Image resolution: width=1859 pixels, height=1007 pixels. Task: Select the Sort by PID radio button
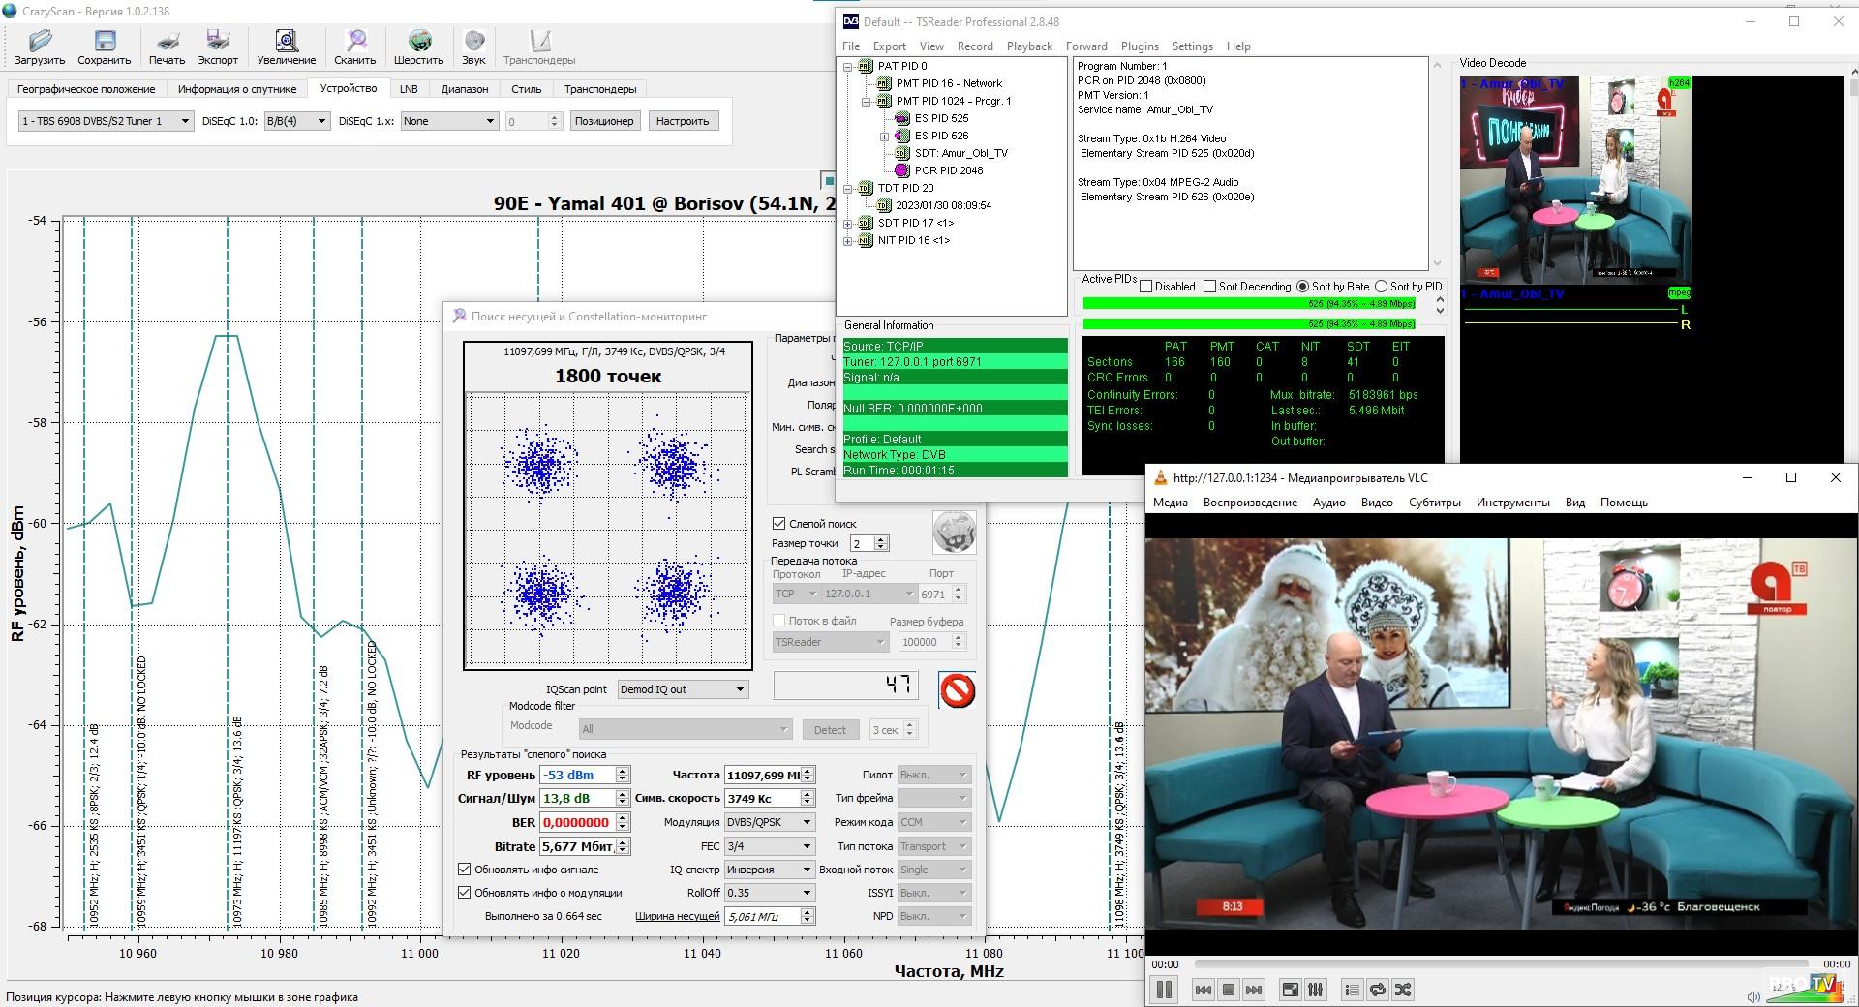pos(1382,287)
